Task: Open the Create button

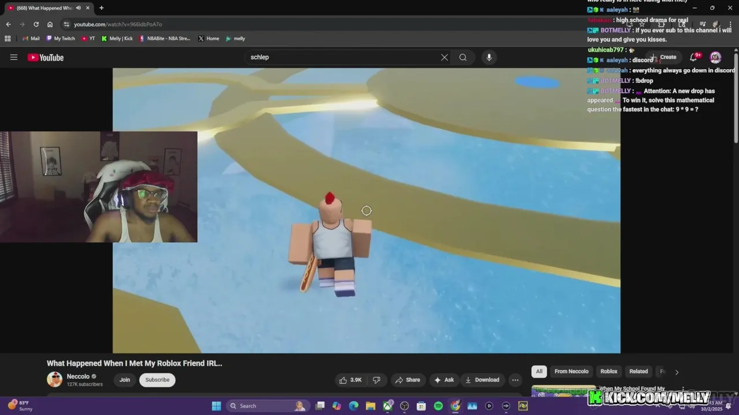Action: point(664,57)
